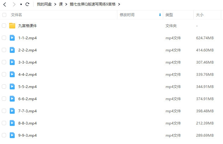Click the video icon for 4-4-2.mp4
This screenshot has width=223, height=144.
[x=12, y=74]
